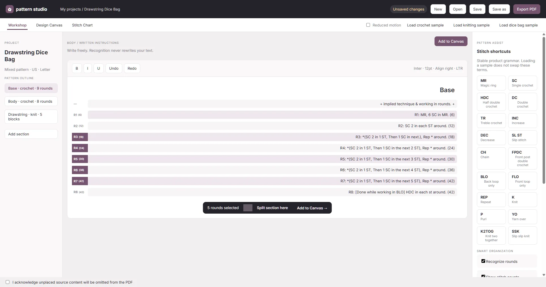546x287 pixels.
Task: Click the color swatch in the selection bar
Action: click(x=248, y=208)
